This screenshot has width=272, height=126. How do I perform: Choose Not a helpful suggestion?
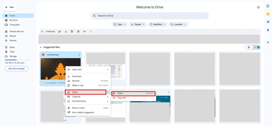(x=88, y=112)
